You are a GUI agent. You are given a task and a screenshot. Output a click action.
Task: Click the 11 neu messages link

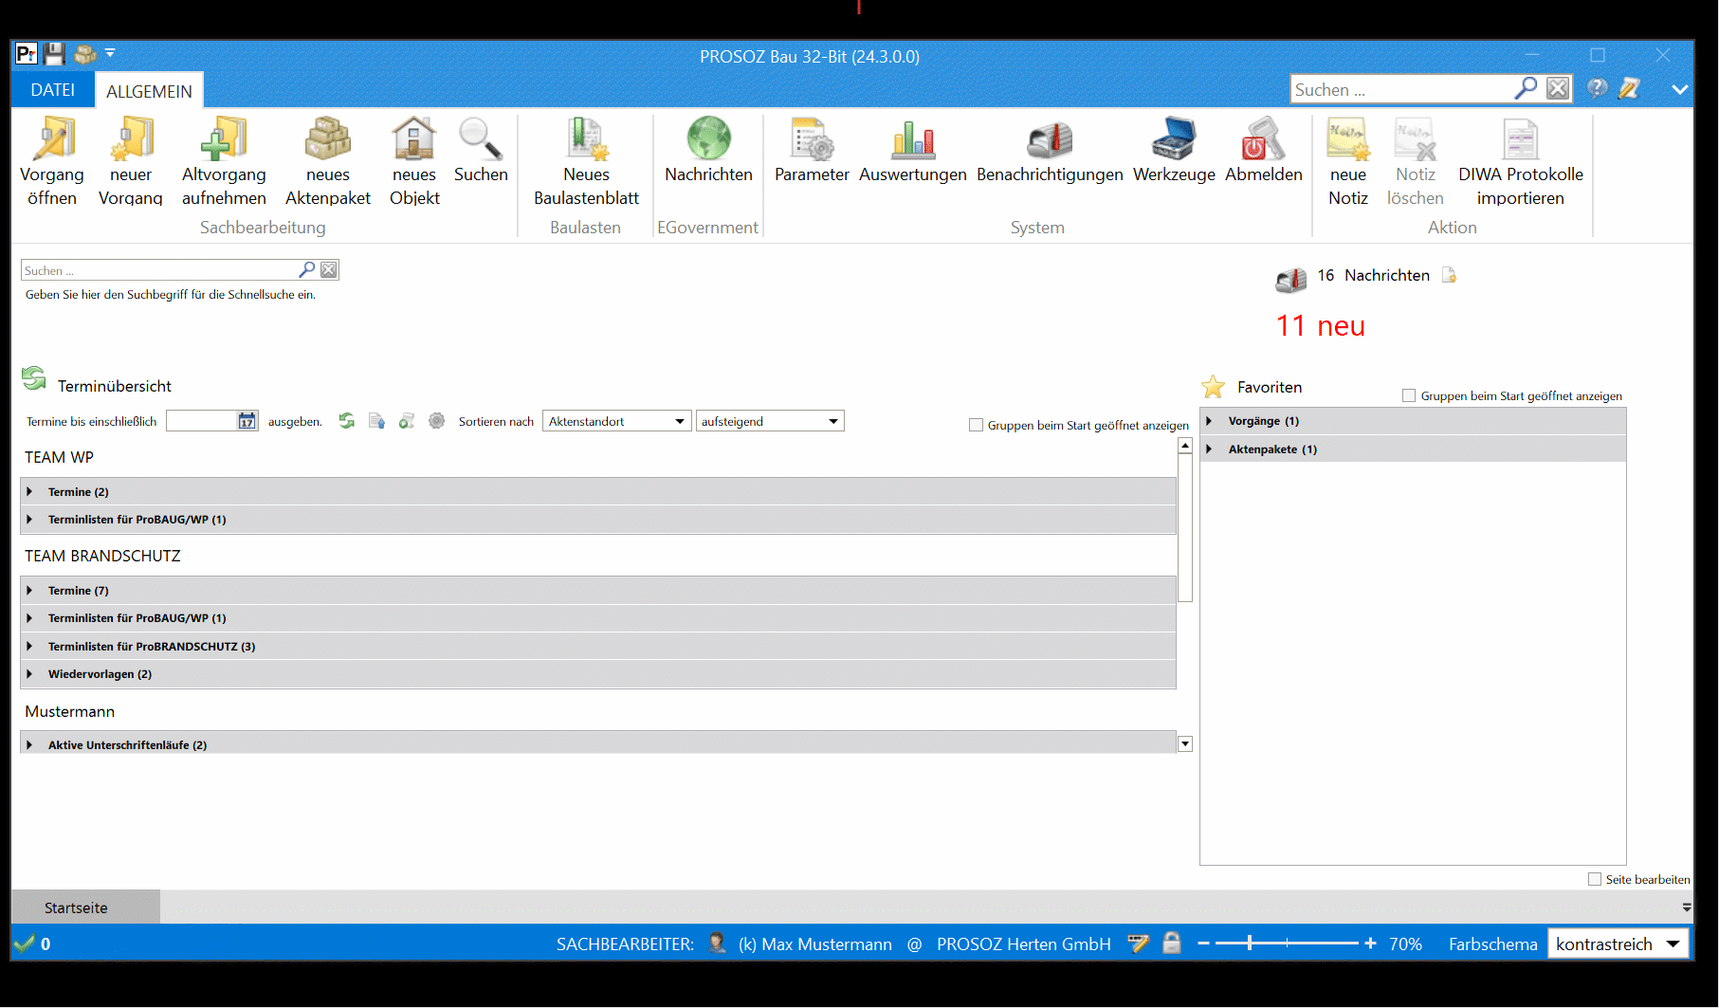tap(1321, 325)
